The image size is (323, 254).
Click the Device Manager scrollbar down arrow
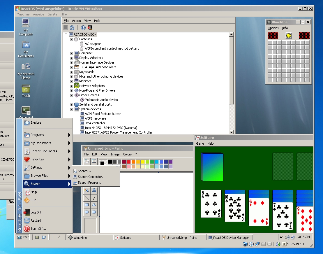click(x=231, y=132)
